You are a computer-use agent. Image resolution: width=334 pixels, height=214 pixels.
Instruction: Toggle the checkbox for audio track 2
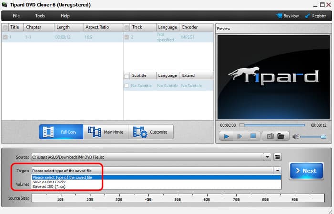click(x=126, y=37)
